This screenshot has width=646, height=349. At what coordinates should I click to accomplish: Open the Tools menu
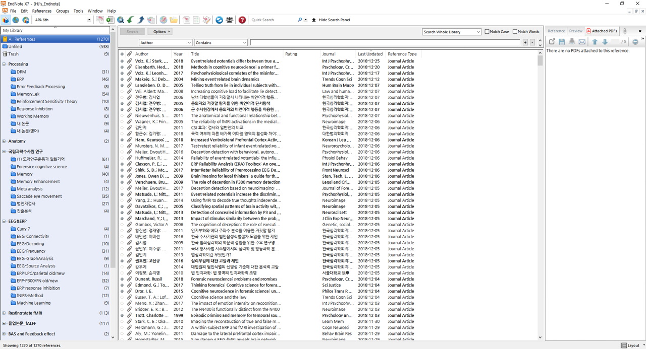[78, 11]
